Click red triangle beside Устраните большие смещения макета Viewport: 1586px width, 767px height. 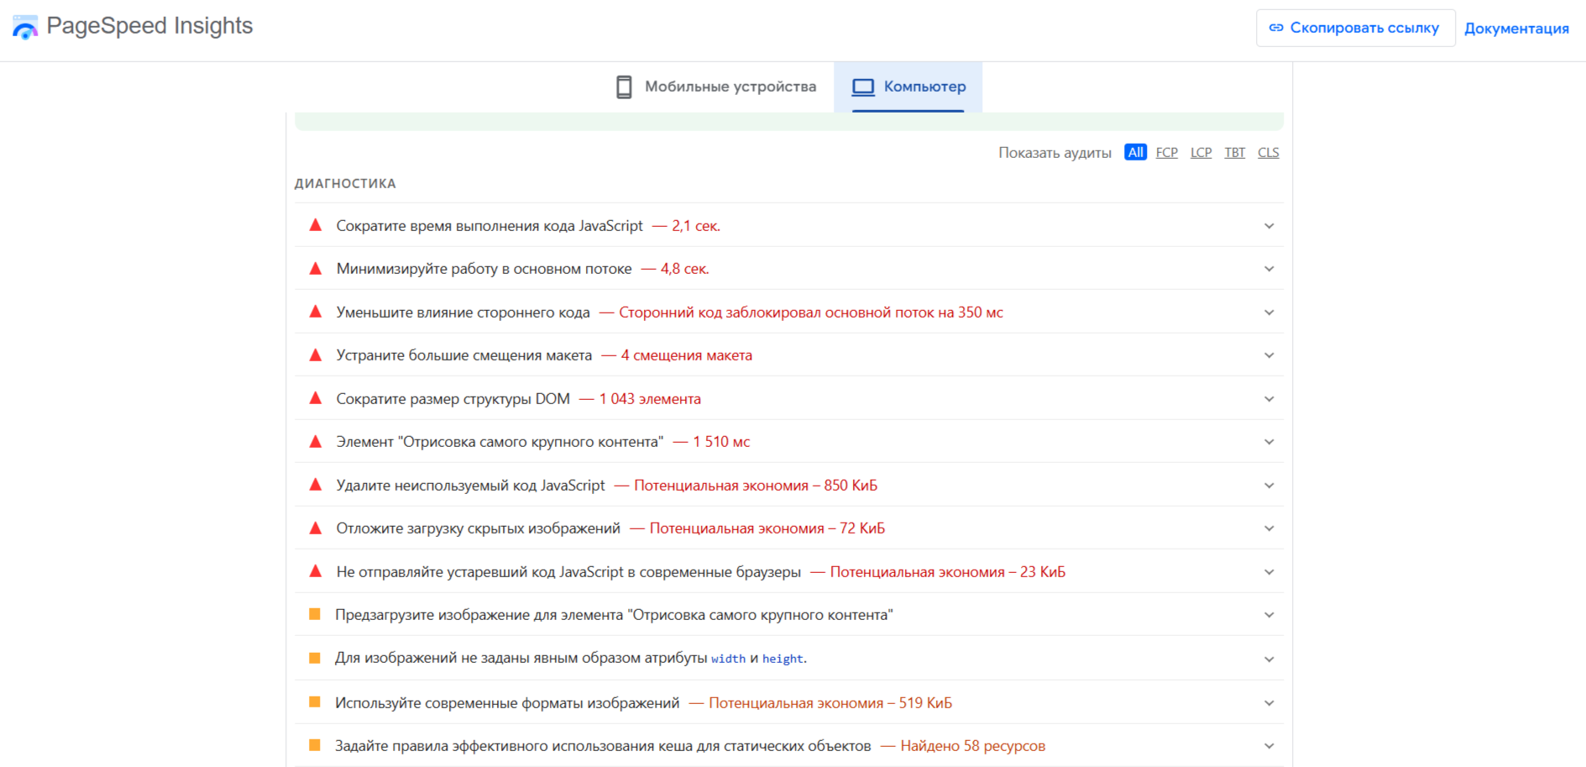(316, 355)
